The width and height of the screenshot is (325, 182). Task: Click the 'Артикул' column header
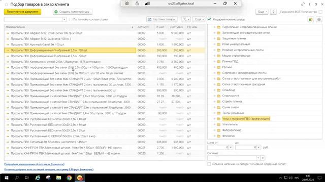click(145, 27)
